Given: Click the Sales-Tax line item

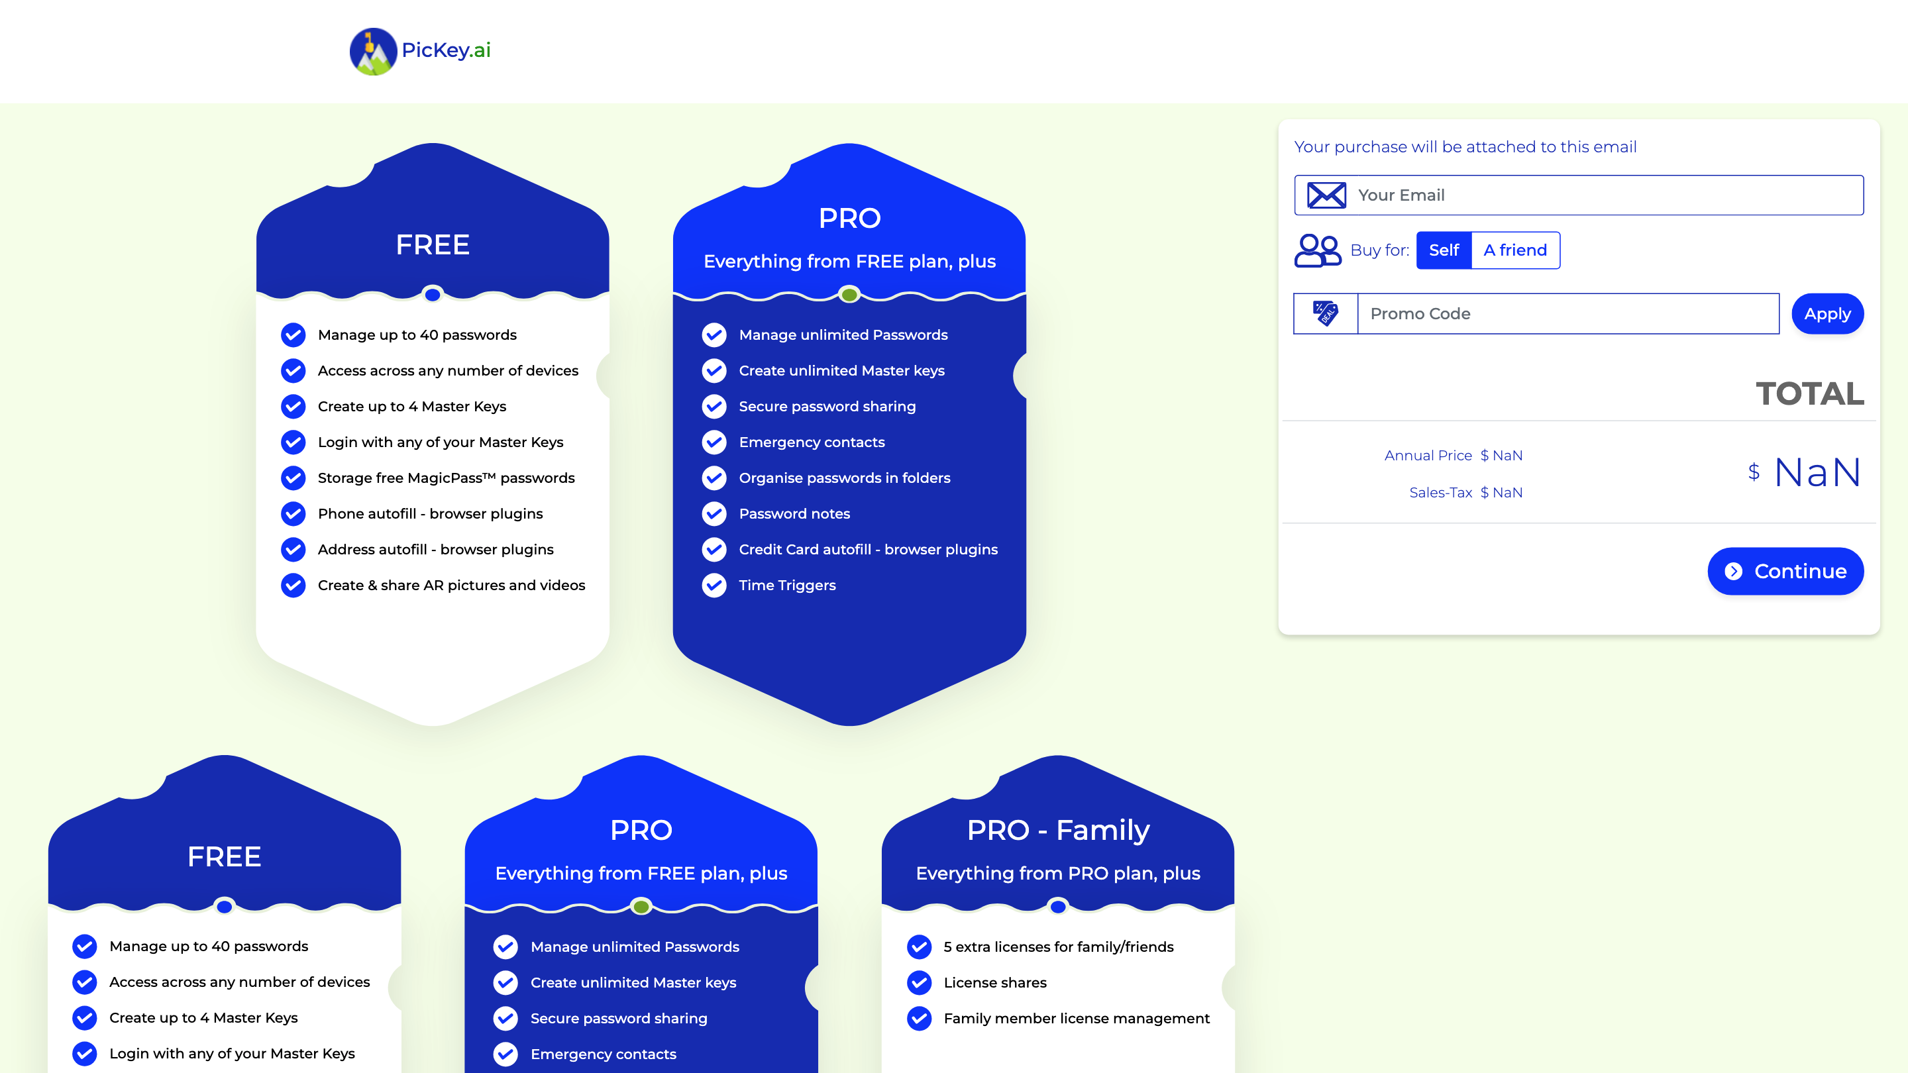Looking at the screenshot, I should [1464, 491].
